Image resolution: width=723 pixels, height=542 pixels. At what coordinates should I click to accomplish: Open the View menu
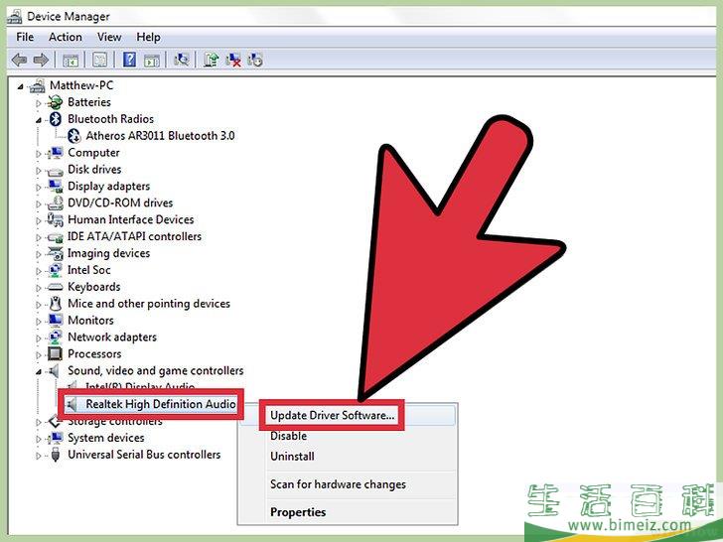tap(109, 37)
